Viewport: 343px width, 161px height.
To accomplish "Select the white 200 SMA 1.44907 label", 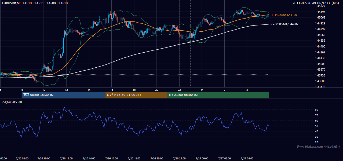I will (285, 24).
